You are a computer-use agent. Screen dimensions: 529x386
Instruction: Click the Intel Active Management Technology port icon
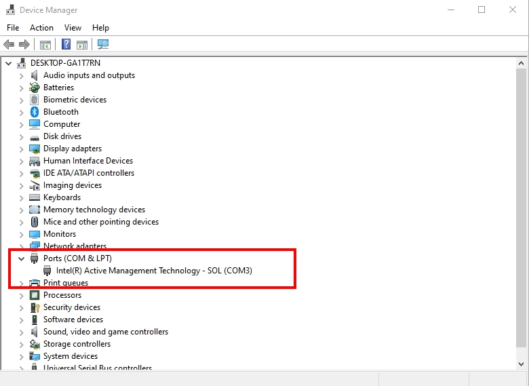47,271
